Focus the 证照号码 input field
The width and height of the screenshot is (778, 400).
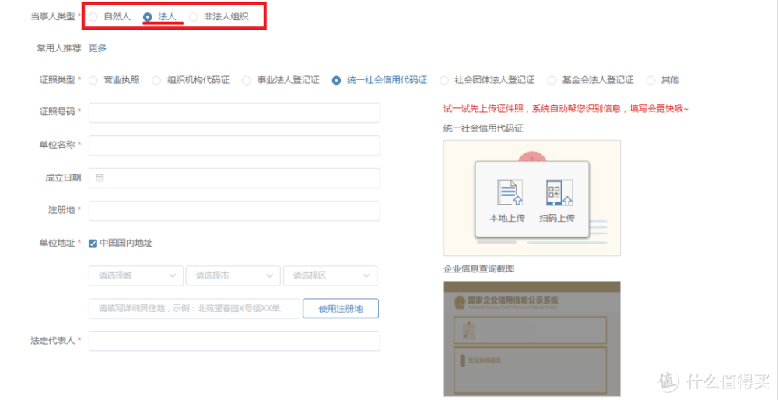(234, 113)
